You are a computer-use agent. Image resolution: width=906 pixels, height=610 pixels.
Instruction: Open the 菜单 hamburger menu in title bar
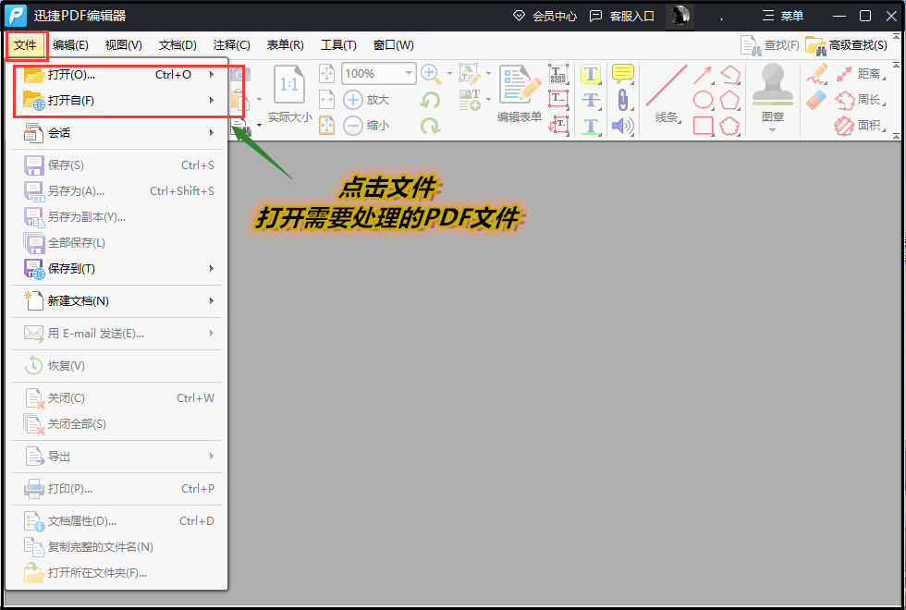783,17
